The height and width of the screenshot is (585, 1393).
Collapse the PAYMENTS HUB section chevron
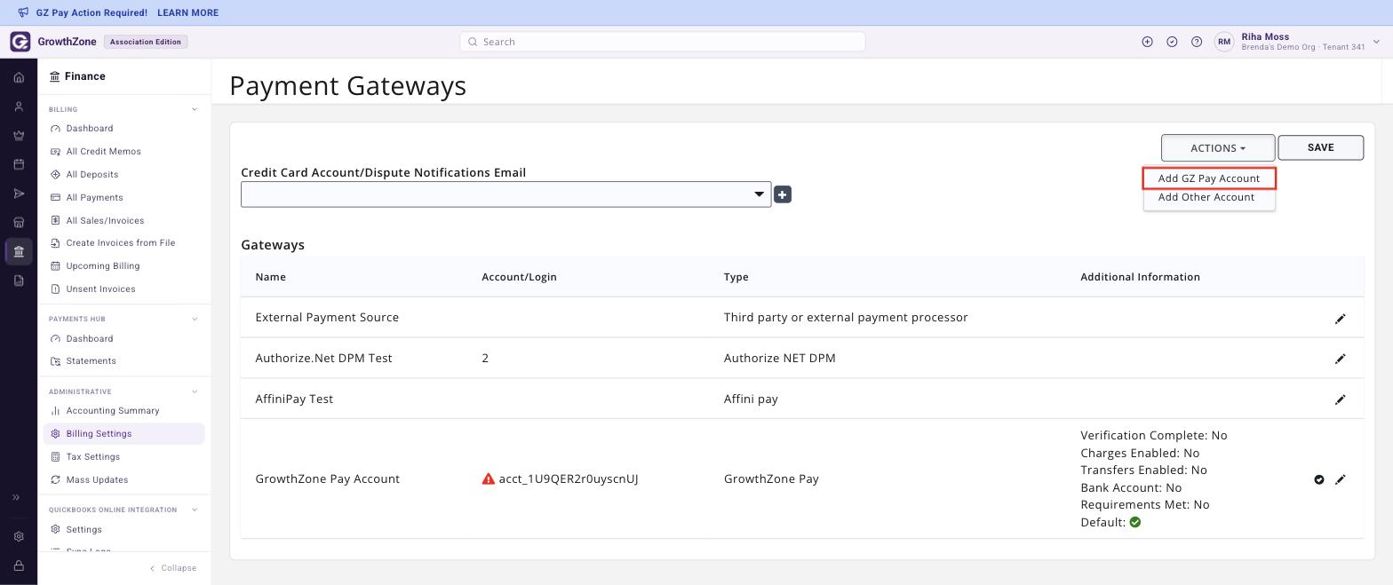(195, 319)
